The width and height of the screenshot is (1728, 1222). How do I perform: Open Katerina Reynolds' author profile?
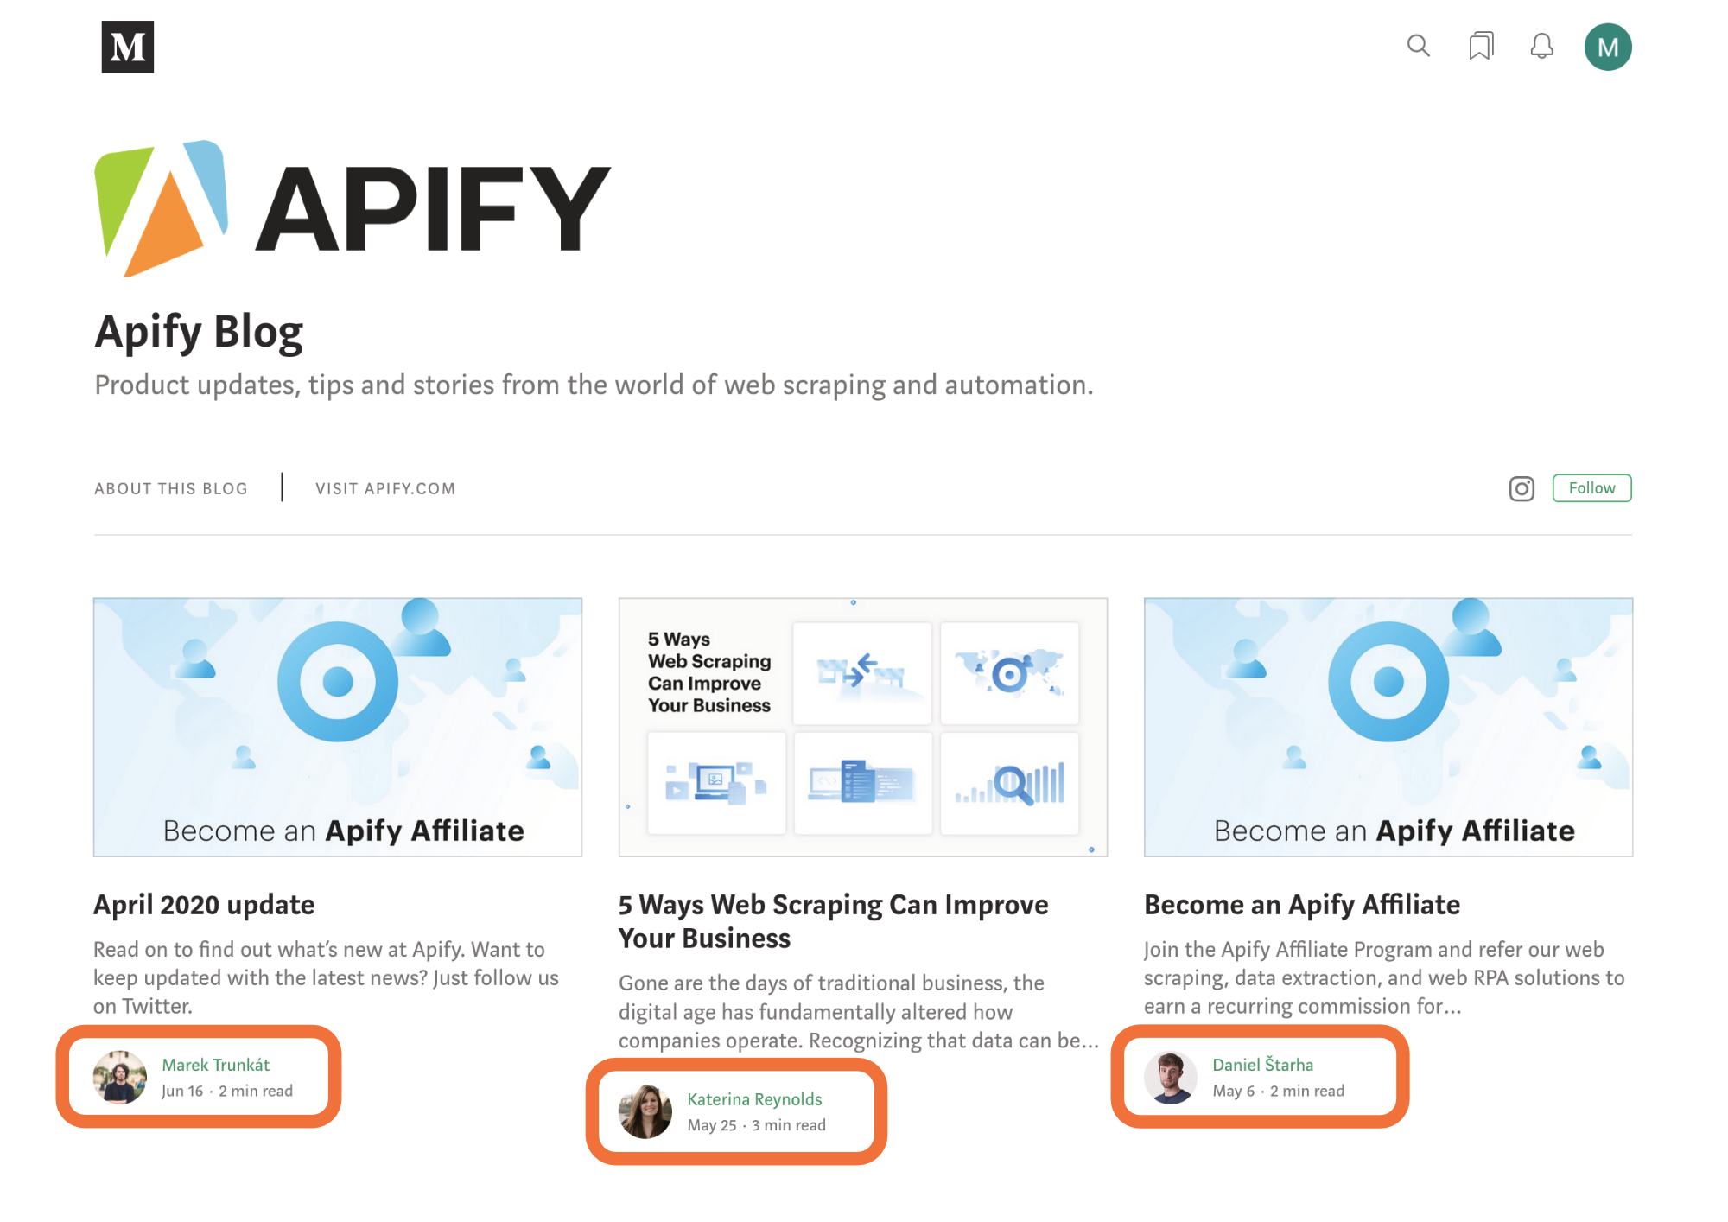753,1099
